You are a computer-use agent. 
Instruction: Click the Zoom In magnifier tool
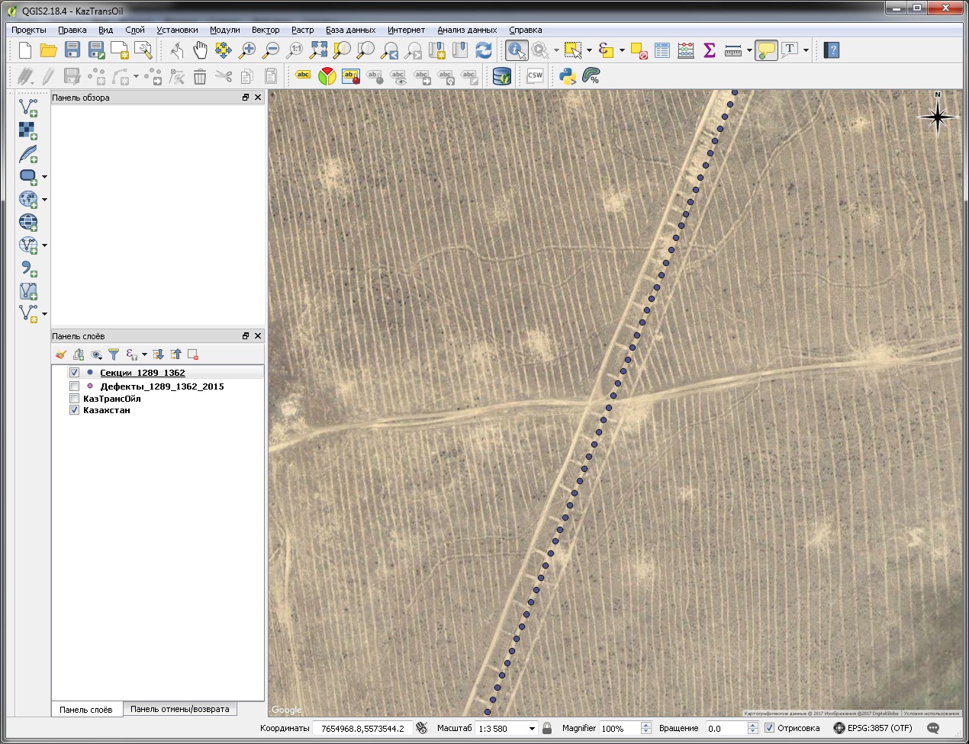pos(247,51)
